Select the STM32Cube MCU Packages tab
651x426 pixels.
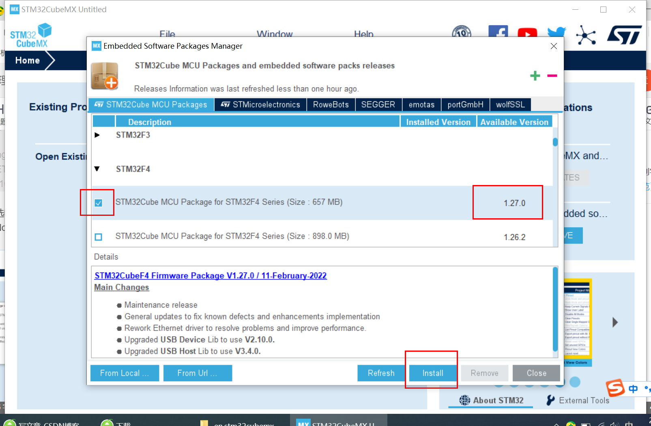(x=150, y=105)
